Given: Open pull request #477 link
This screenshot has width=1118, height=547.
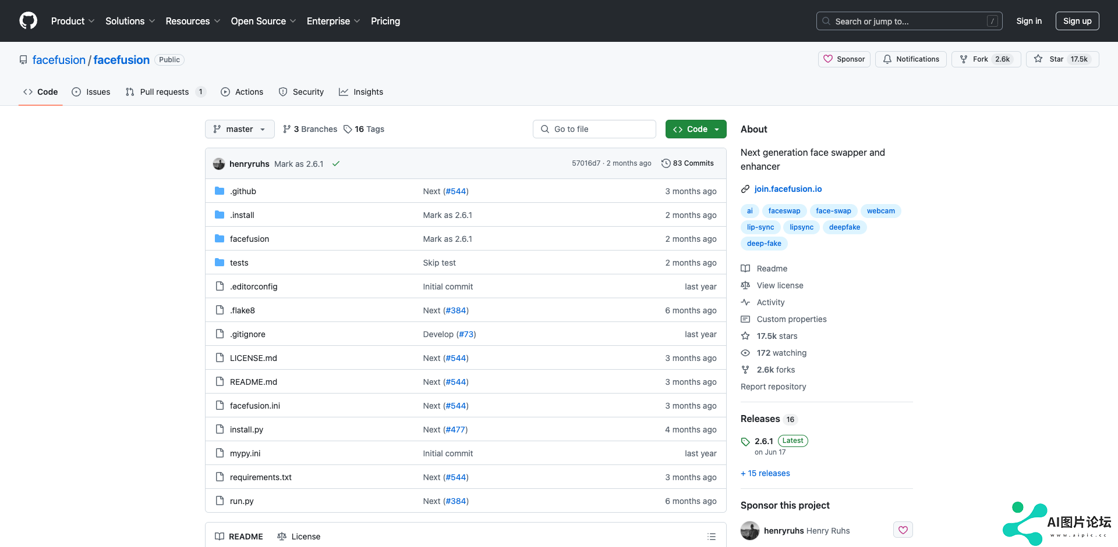Looking at the screenshot, I should [455, 430].
